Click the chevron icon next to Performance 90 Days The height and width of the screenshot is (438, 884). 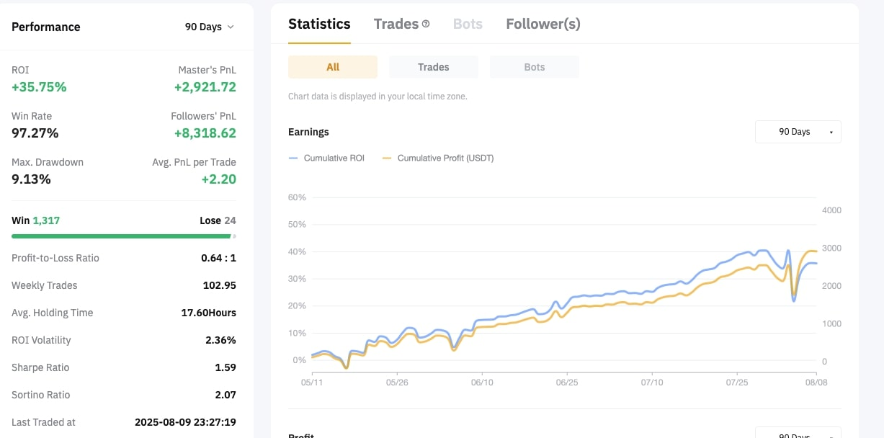tap(231, 27)
